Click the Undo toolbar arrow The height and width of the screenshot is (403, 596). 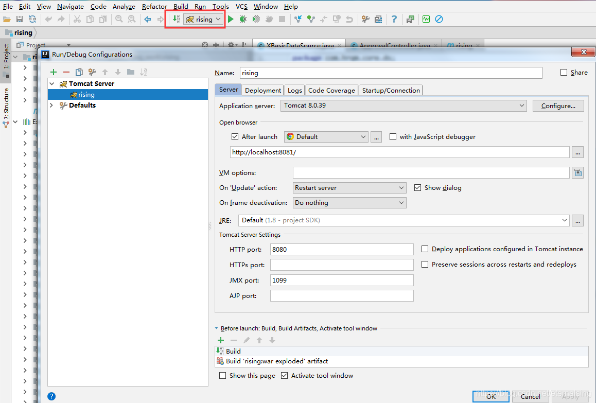48,19
